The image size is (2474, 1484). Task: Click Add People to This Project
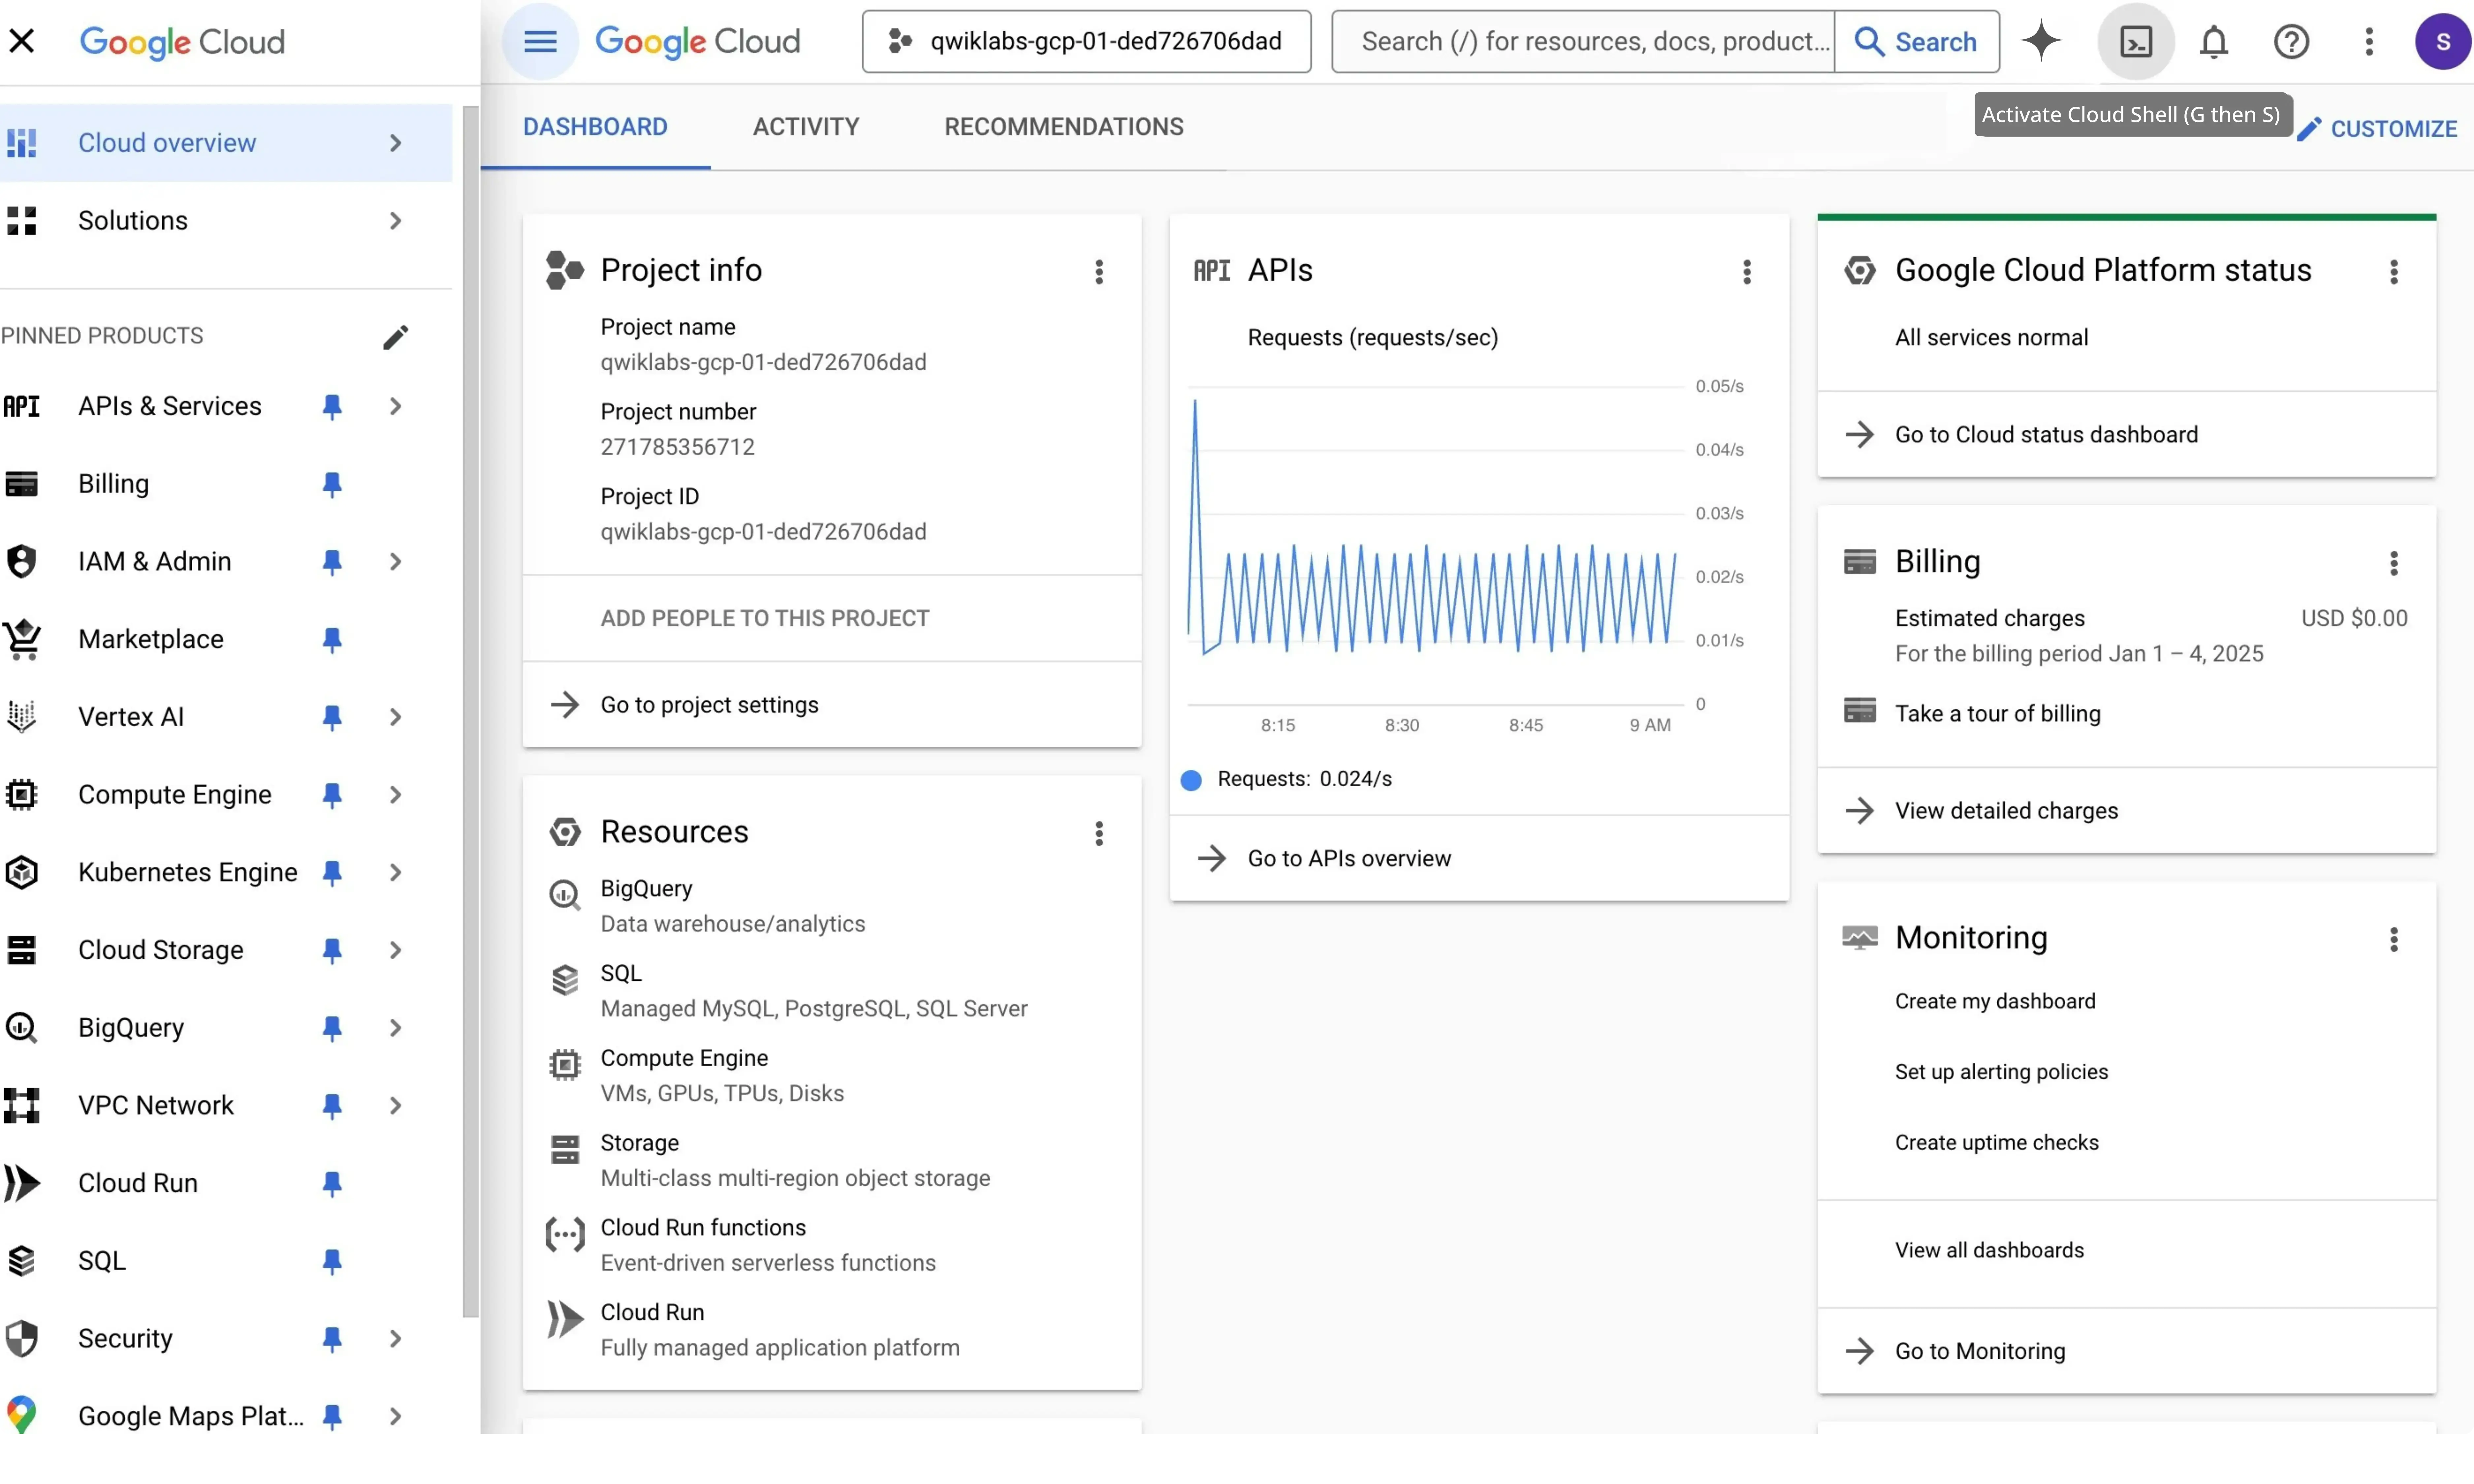764,618
